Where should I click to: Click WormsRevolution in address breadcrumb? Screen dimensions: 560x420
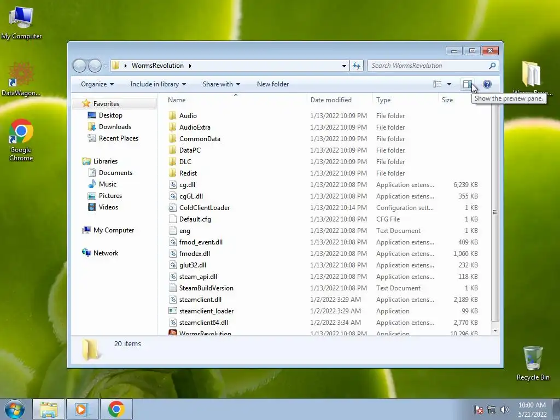[157, 66]
